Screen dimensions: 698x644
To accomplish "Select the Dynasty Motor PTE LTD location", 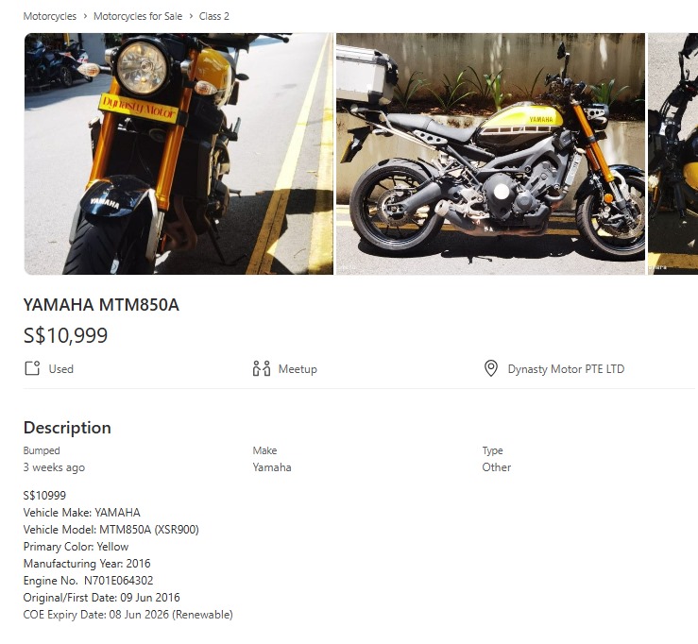I will tap(566, 369).
